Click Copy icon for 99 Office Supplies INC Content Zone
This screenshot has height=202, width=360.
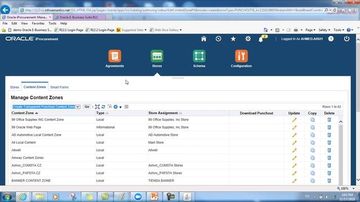pyautogui.click(x=313, y=120)
